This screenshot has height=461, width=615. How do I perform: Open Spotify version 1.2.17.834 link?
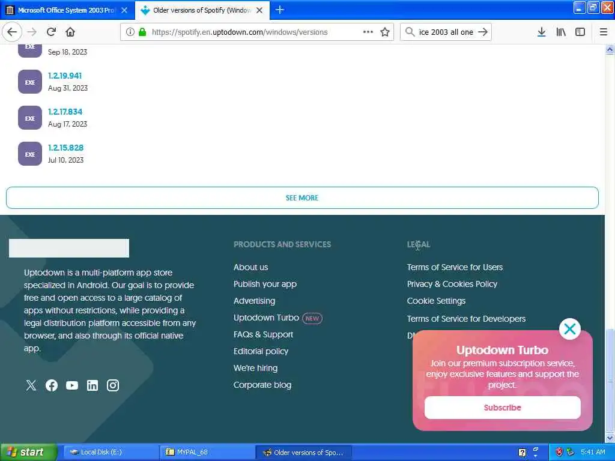tap(65, 112)
